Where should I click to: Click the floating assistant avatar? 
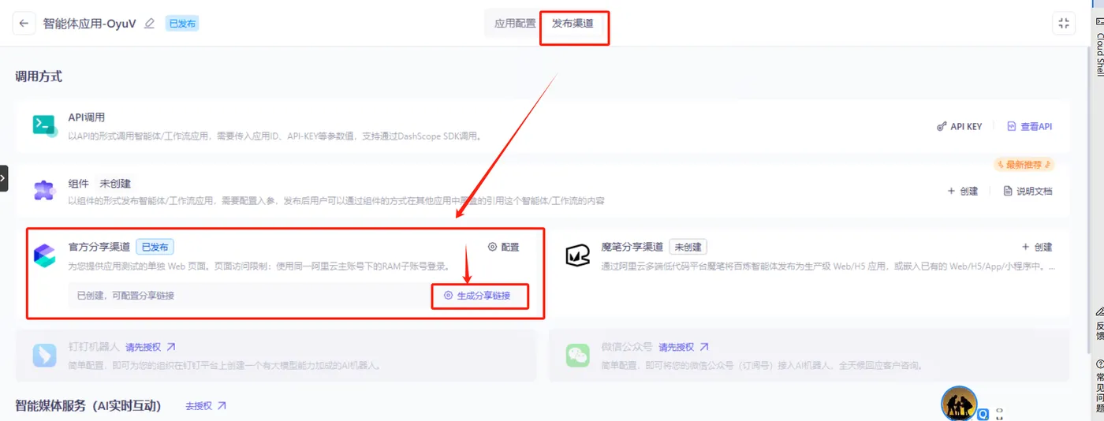[x=959, y=404]
